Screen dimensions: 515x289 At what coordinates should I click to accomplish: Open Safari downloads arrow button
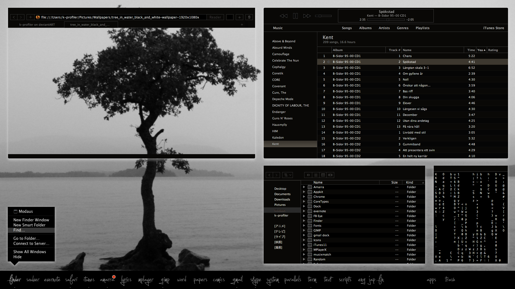[240, 17]
